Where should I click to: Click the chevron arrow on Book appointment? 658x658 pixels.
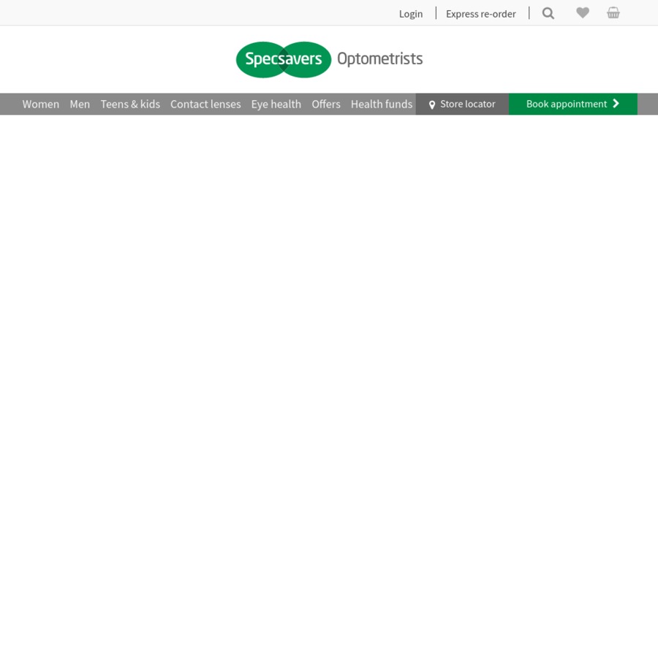pos(616,104)
